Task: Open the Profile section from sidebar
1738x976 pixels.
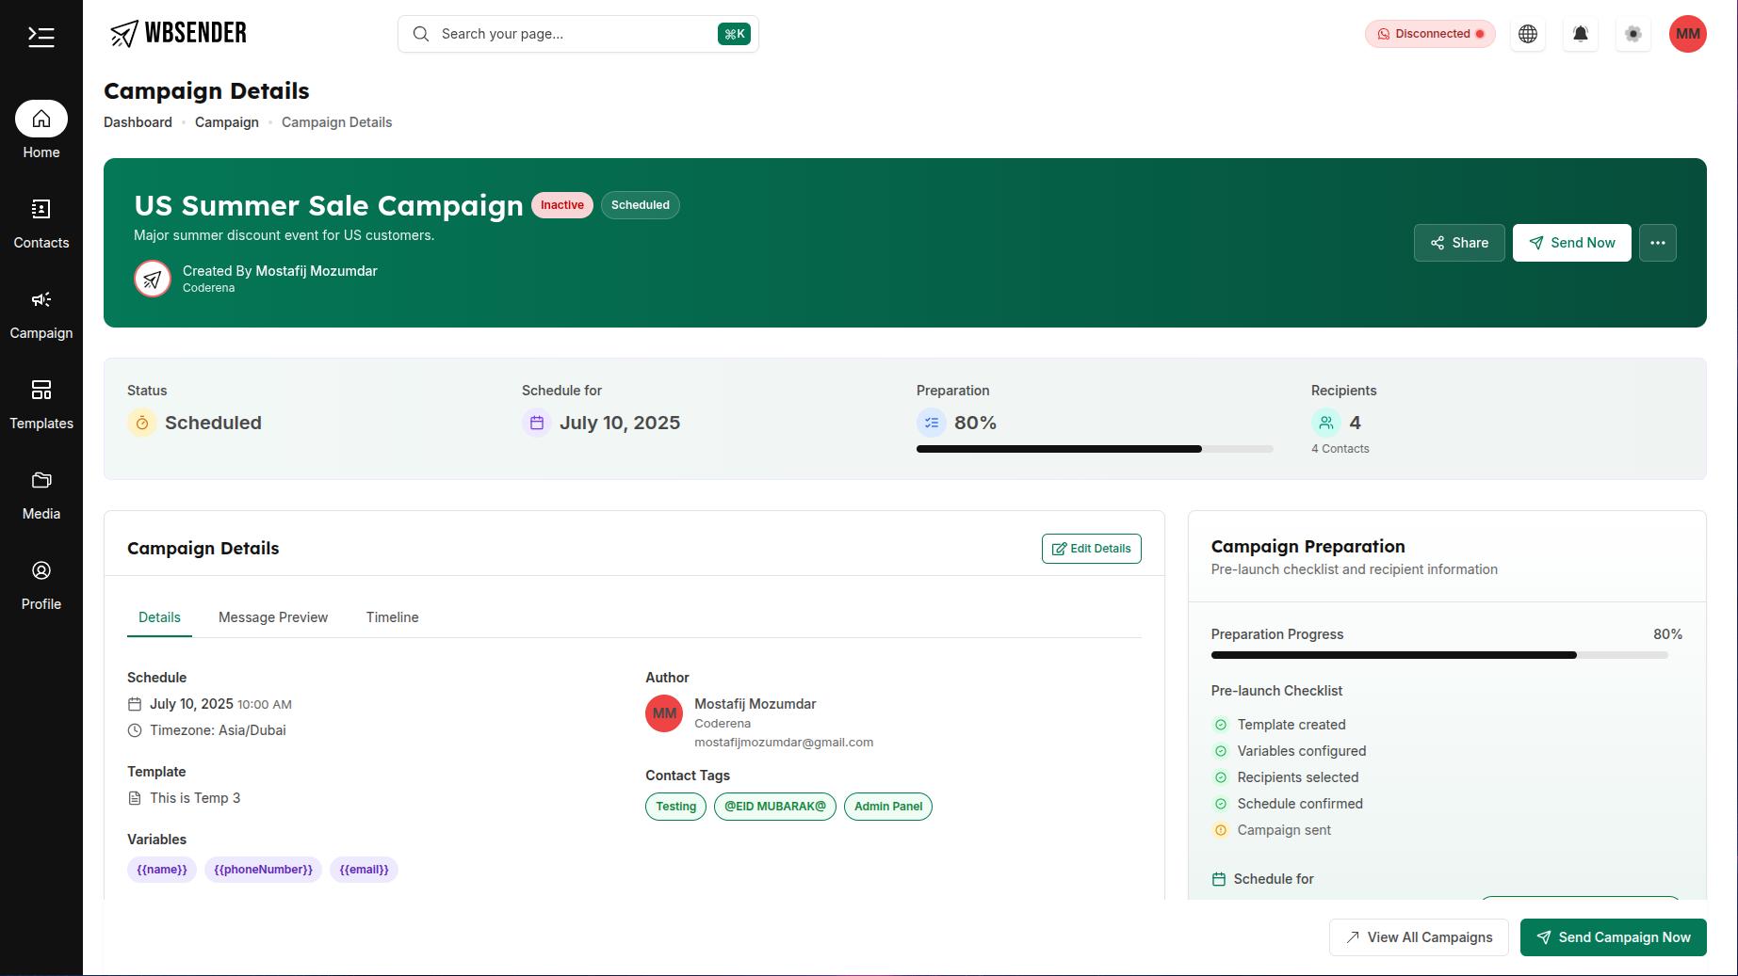Action: 41,570
